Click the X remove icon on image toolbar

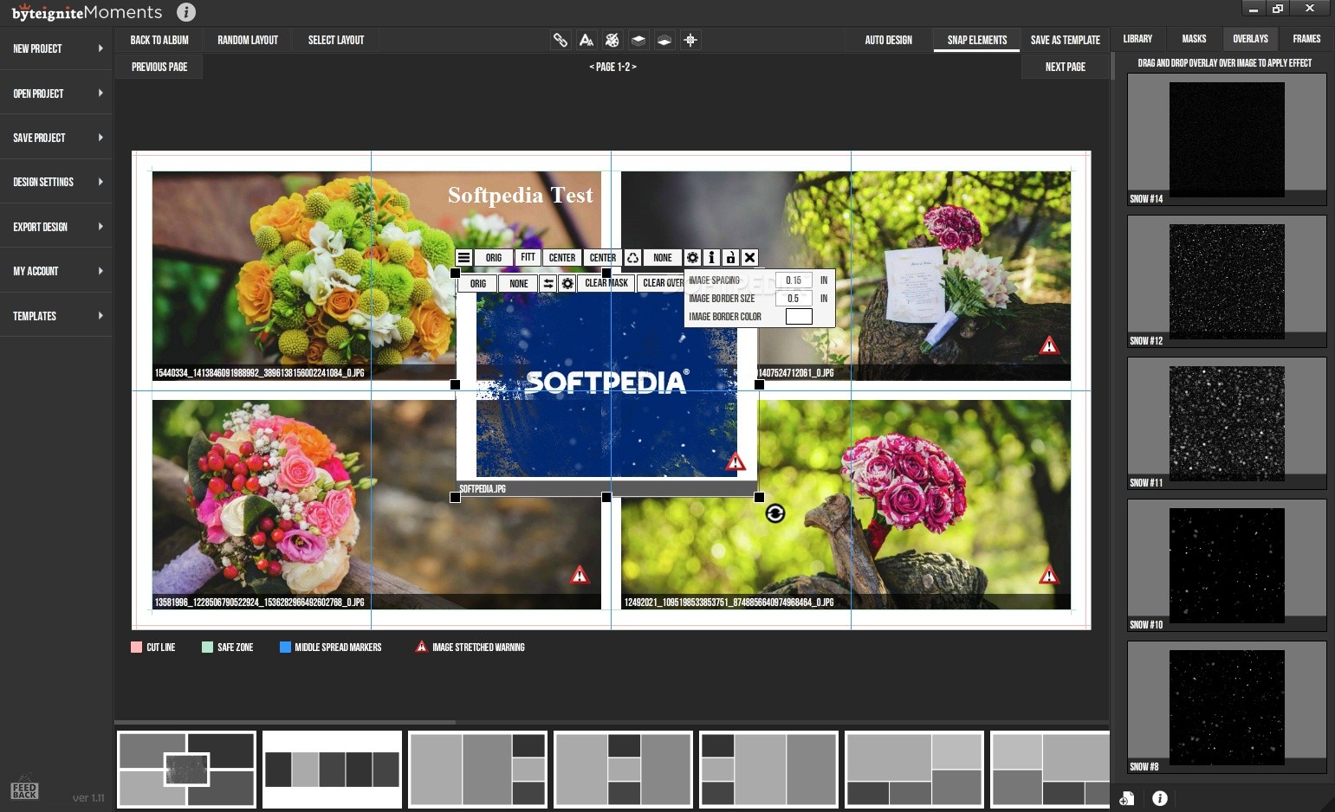tap(750, 258)
